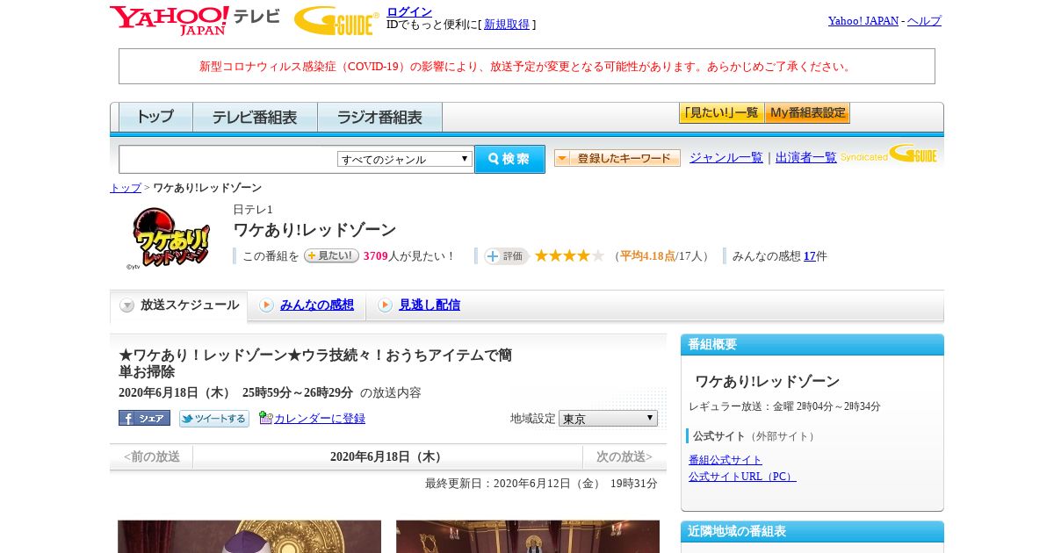The width and height of the screenshot is (1054, 553).
Task: Click the レギュラー放送 schedule text
Action: (784, 406)
